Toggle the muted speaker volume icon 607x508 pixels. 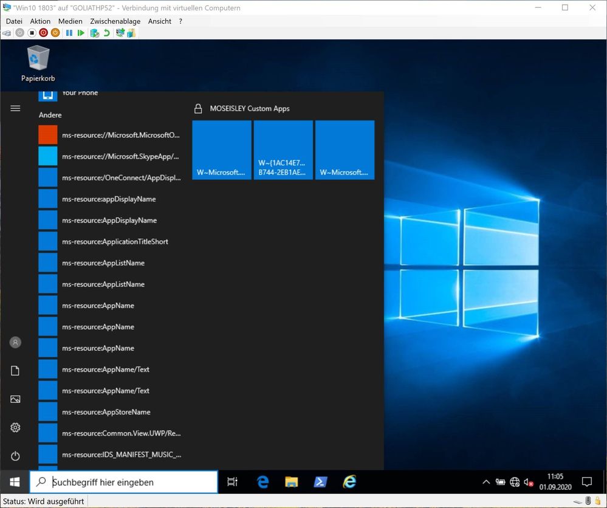(x=528, y=482)
